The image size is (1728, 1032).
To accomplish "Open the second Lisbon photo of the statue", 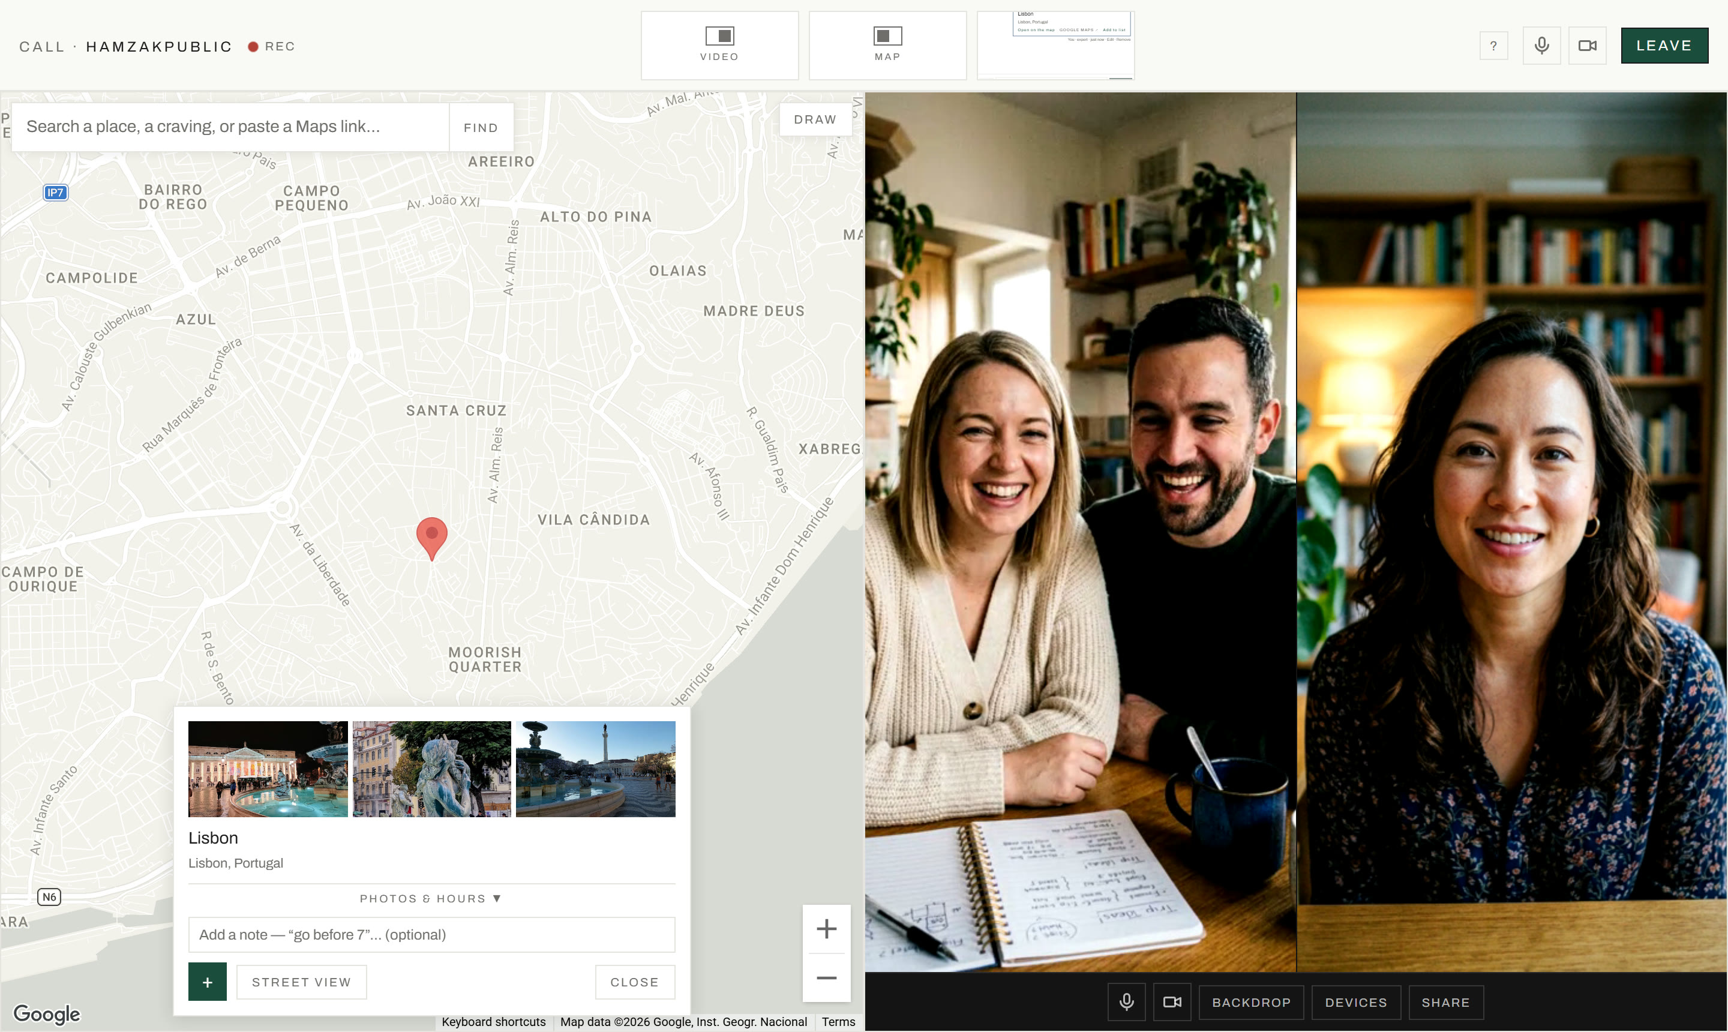I will pyautogui.click(x=431, y=769).
